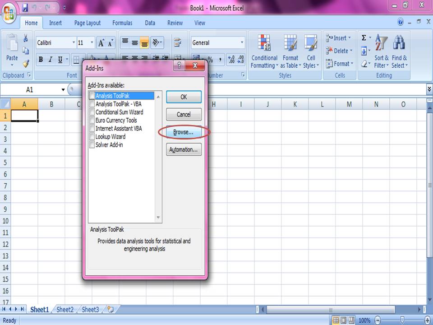Open the Calibri font name dropdown
Screen dimensions: 433x325
(74, 42)
